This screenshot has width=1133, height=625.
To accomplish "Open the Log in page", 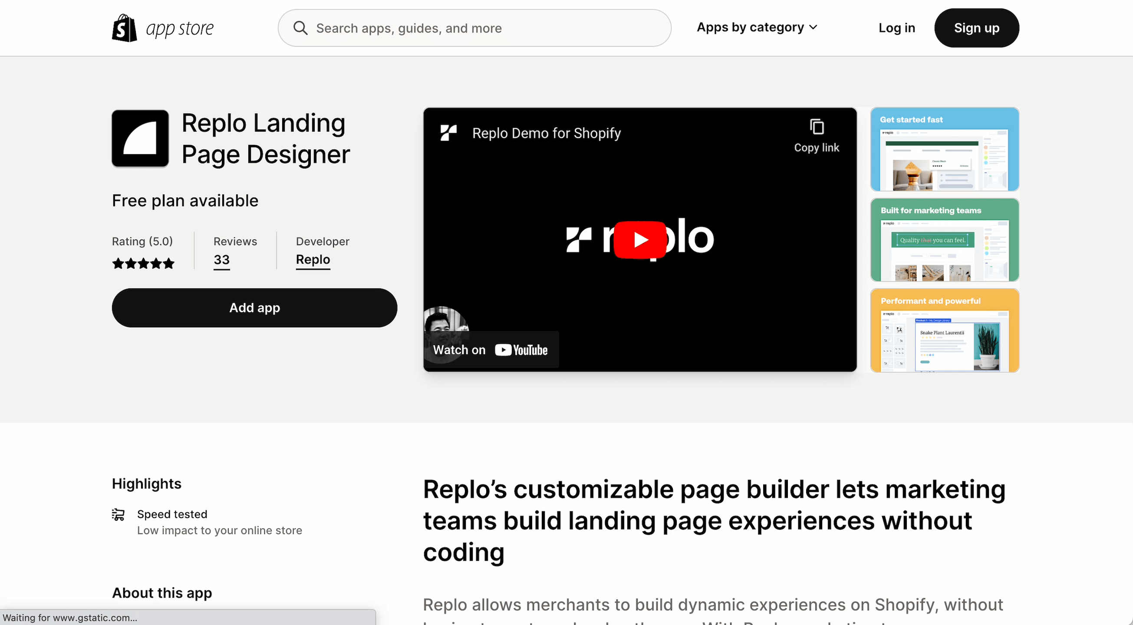I will (x=896, y=28).
